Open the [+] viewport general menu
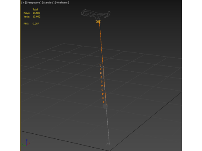This screenshot has width=202, height=151. [x=24, y=3]
